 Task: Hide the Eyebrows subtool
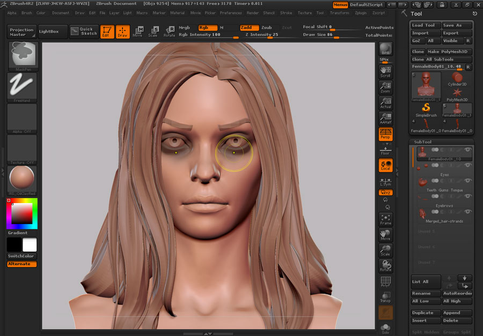(x=468, y=196)
